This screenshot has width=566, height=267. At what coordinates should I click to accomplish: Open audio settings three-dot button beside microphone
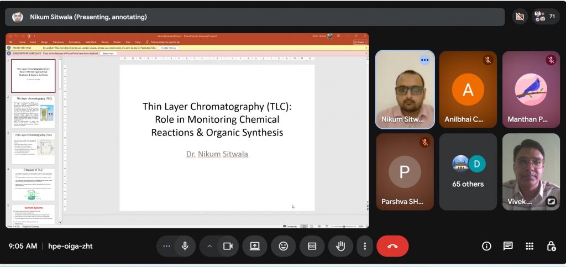tap(167, 246)
